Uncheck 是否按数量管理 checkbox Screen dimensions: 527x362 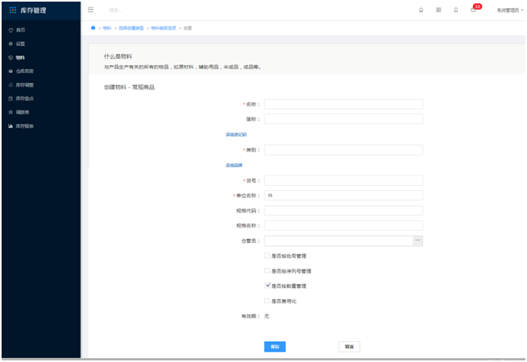point(268,286)
